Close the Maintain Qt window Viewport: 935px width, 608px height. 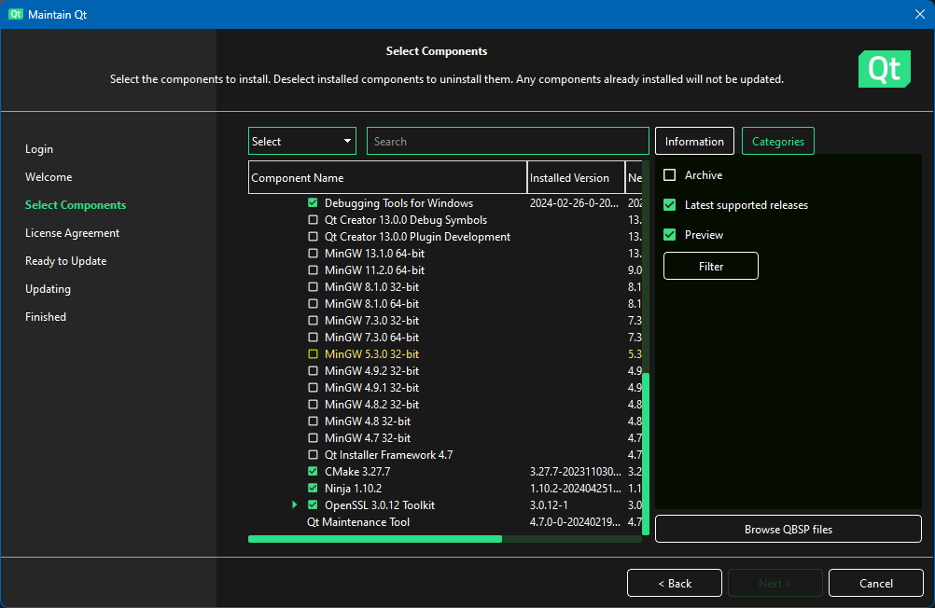(918, 15)
